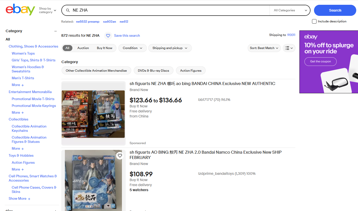Open the sh figuarts NE ZHA listing thumbnail
This screenshot has height=211, width=358.
click(x=93, y=114)
